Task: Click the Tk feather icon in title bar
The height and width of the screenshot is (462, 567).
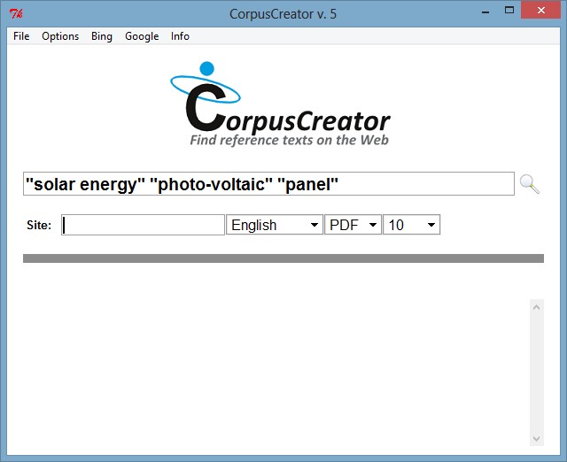Action: pyautogui.click(x=16, y=14)
